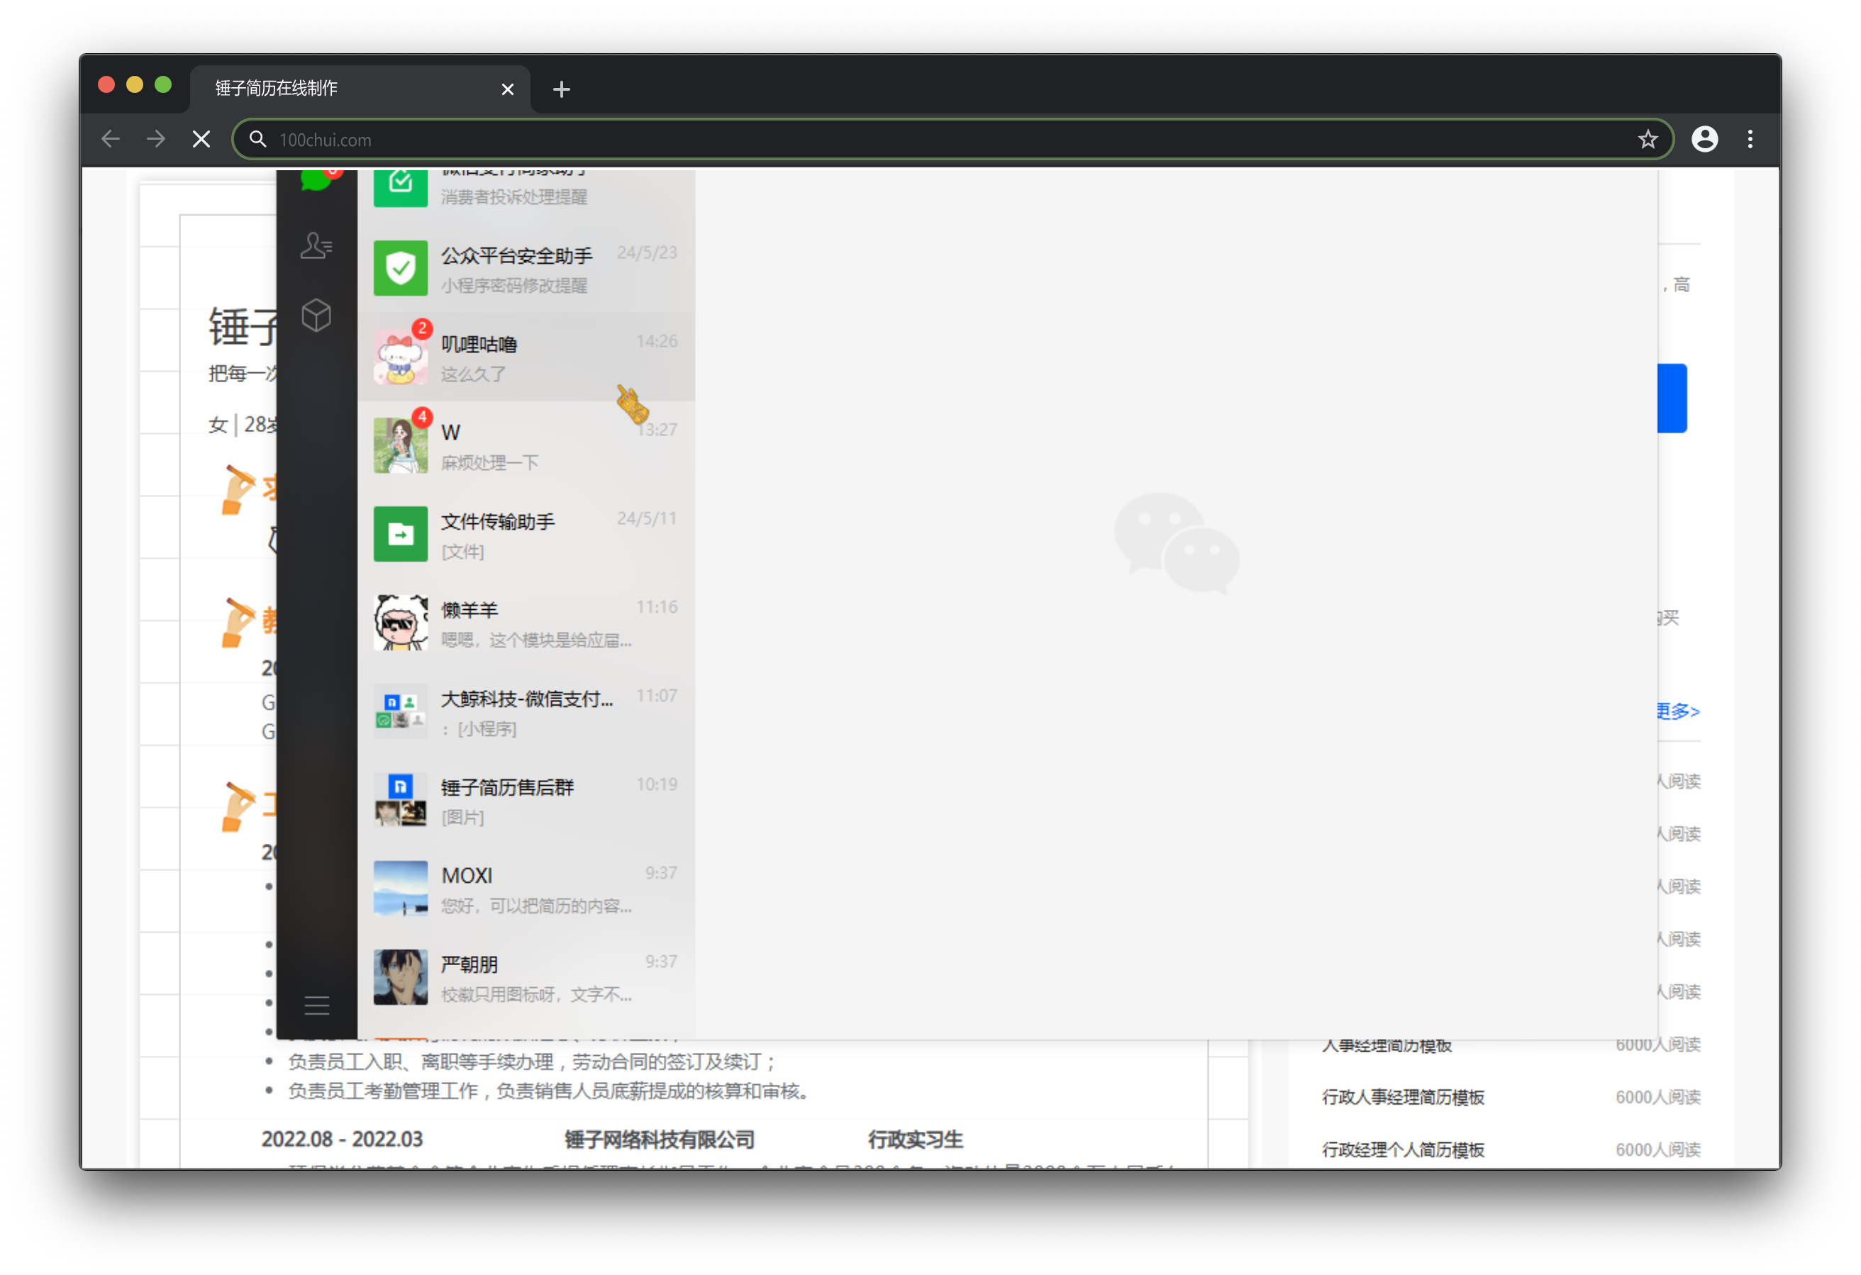Open the 锤子简历售后群 group chat

pyautogui.click(x=526, y=799)
